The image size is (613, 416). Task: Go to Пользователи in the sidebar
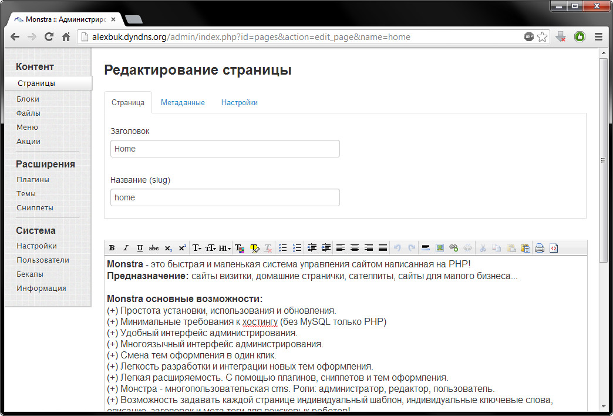(43, 260)
